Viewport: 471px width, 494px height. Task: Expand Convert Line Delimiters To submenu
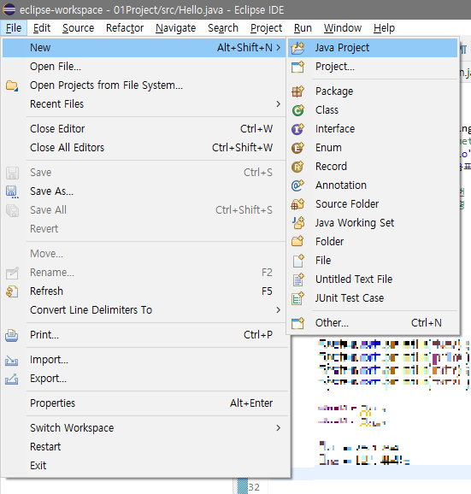tap(278, 310)
